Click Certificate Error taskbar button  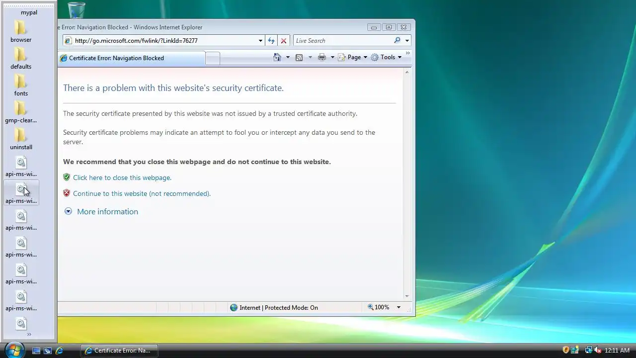[x=119, y=351]
